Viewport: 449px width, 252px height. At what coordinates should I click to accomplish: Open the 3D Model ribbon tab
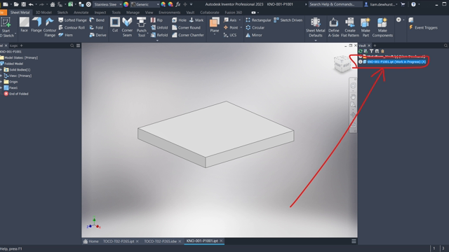point(43,13)
